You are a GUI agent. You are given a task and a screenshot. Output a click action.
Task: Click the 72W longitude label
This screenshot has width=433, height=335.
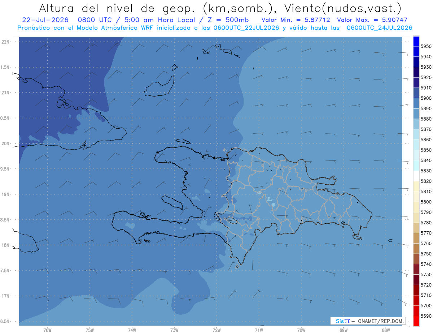tap(216, 330)
